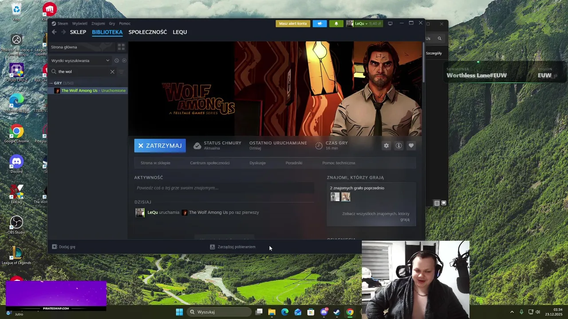Open ExitLag desktop icon
The image size is (568, 319).
[x=16, y=195]
